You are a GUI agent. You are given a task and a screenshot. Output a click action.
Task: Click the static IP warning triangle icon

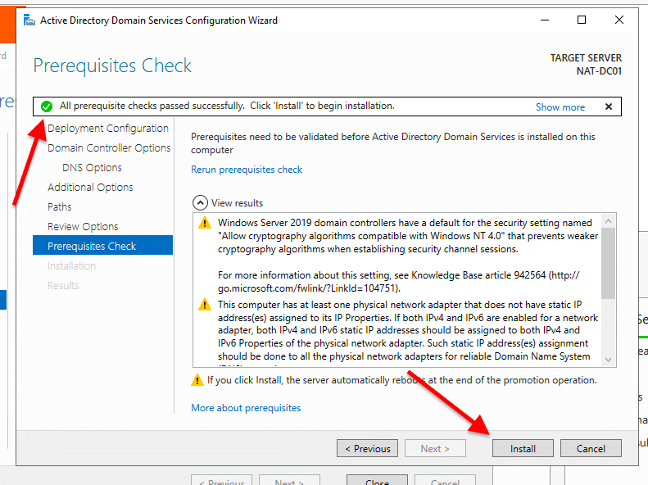(x=205, y=305)
